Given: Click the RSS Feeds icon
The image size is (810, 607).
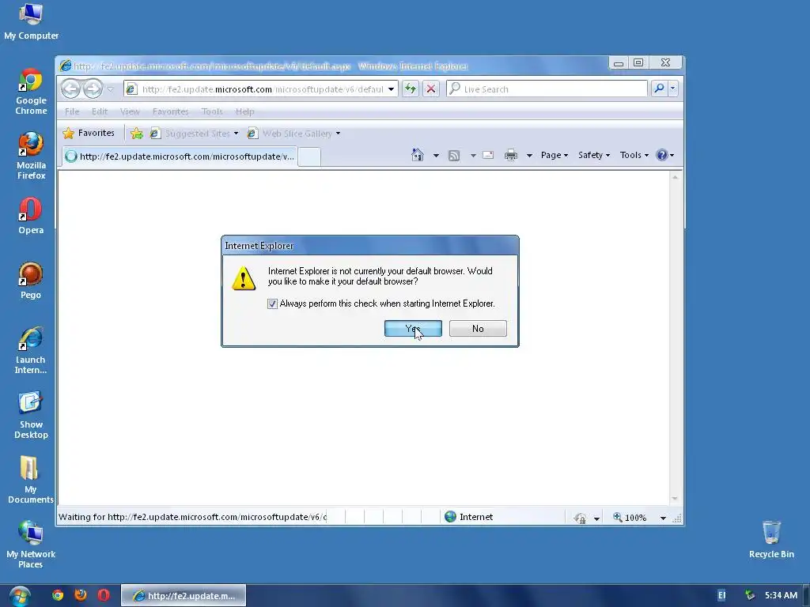Looking at the screenshot, I should [454, 156].
